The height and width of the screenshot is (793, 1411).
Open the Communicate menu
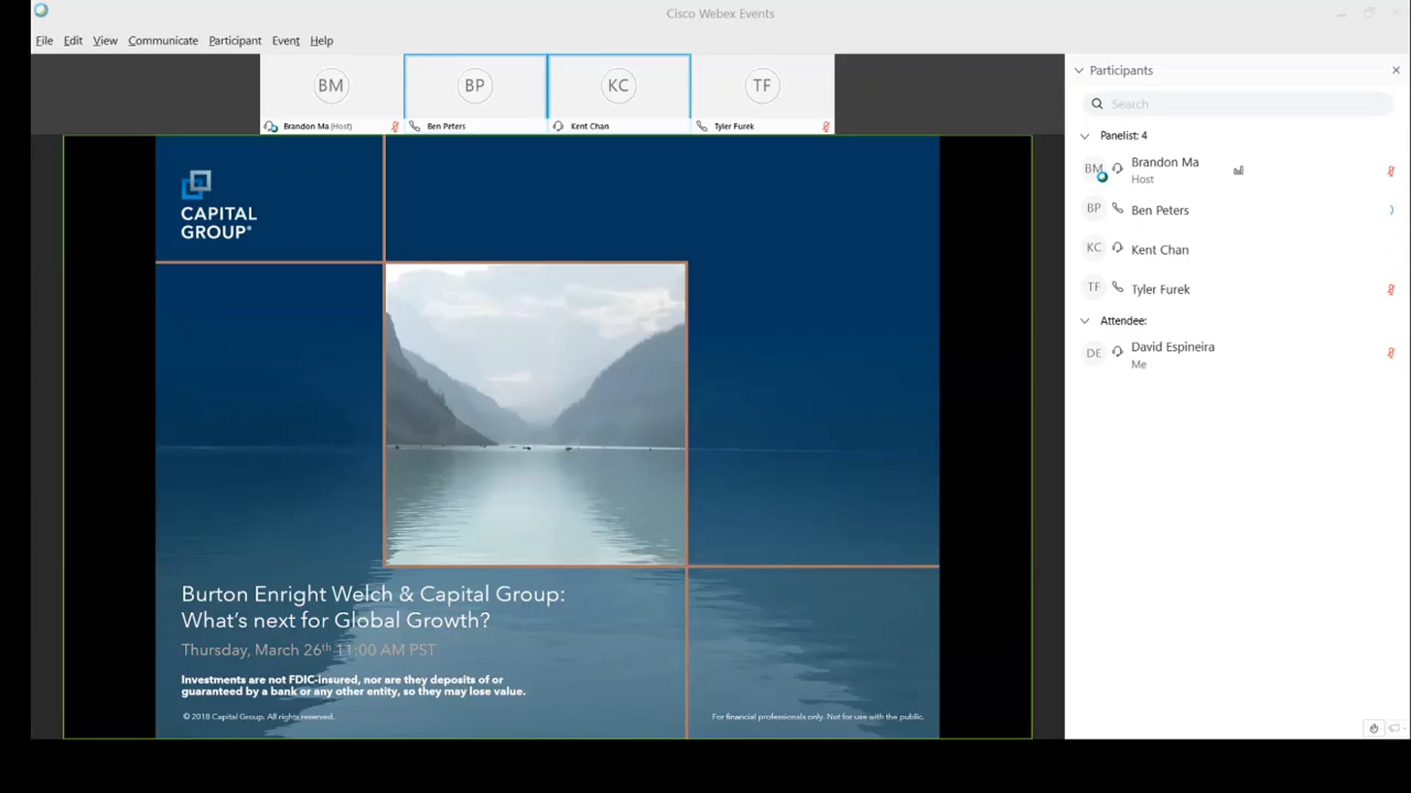(x=163, y=41)
